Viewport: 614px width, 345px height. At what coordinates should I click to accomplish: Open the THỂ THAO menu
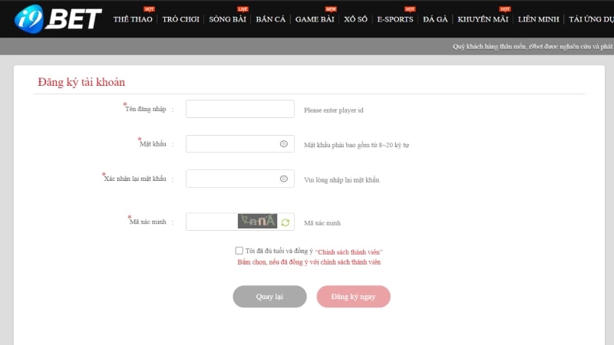(134, 19)
